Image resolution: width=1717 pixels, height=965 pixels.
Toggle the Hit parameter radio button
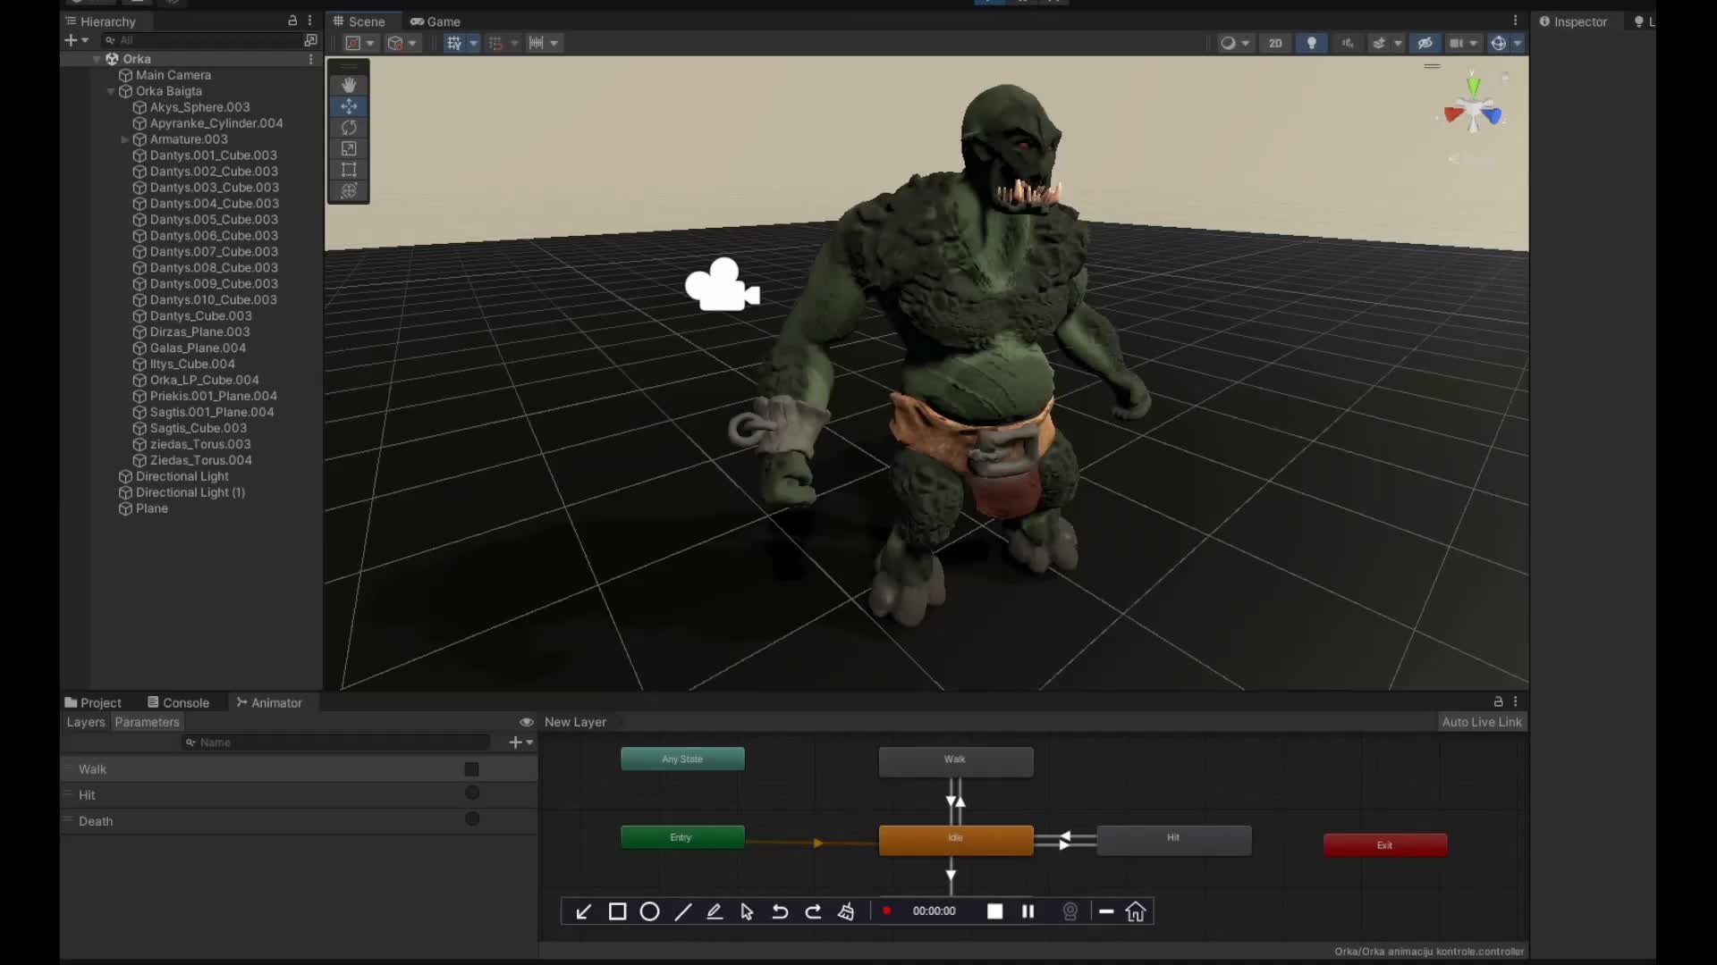(x=472, y=793)
